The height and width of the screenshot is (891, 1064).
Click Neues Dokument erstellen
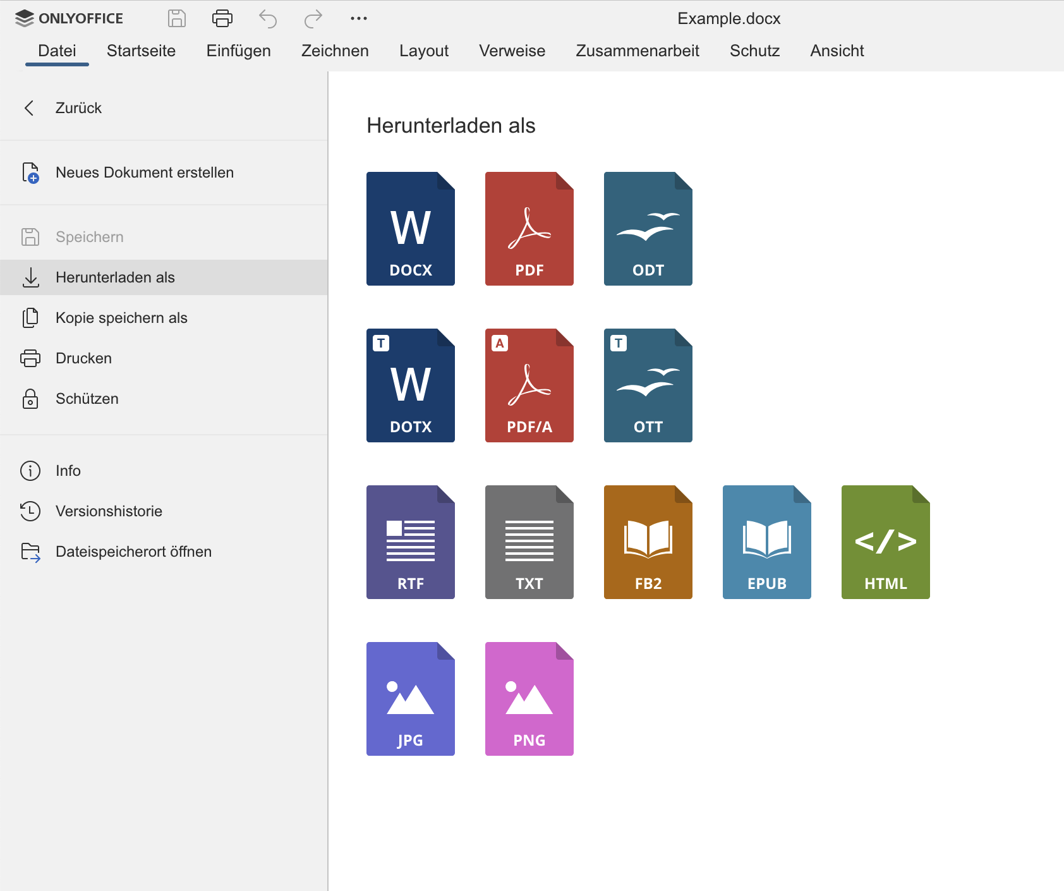pyautogui.click(x=144, y=173)
